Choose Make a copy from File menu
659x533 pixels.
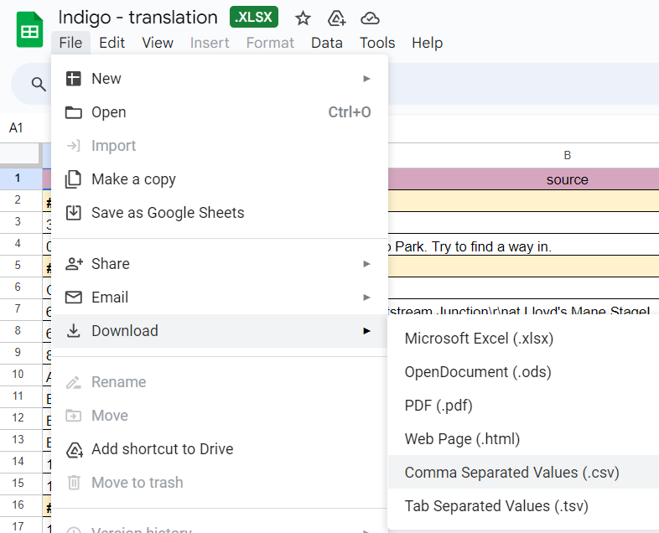(133, 179)
